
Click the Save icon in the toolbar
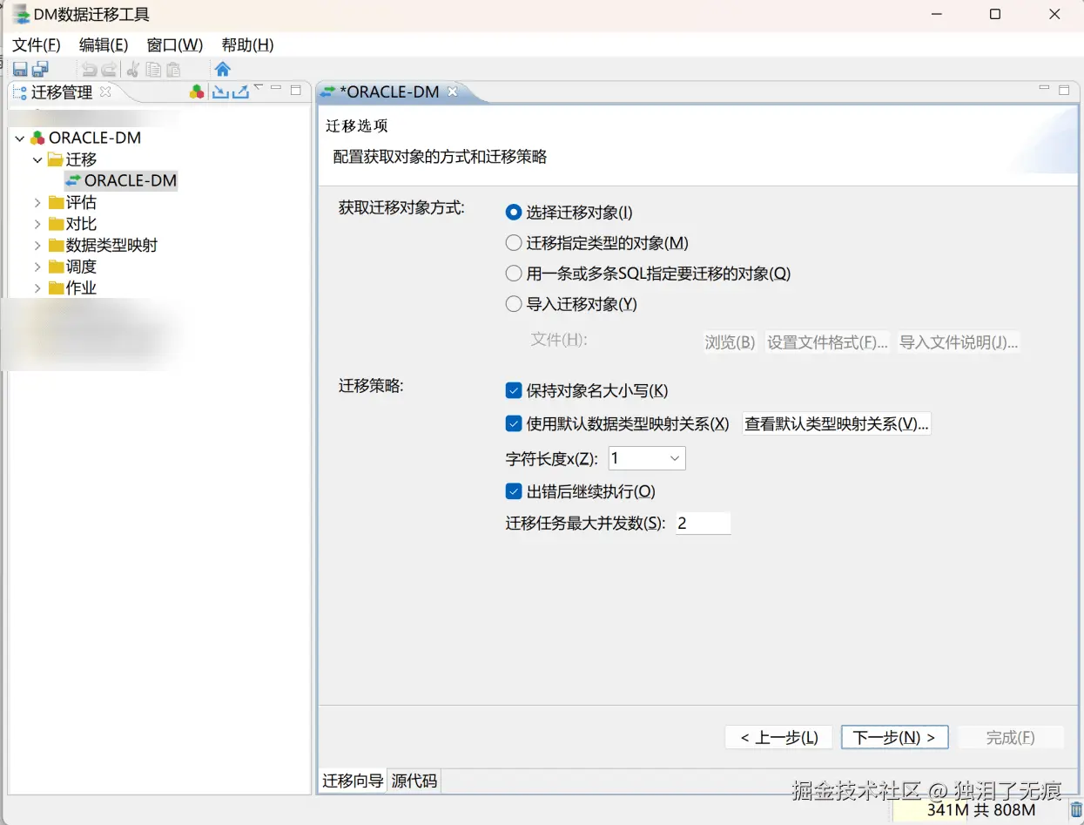coord(20,70)
